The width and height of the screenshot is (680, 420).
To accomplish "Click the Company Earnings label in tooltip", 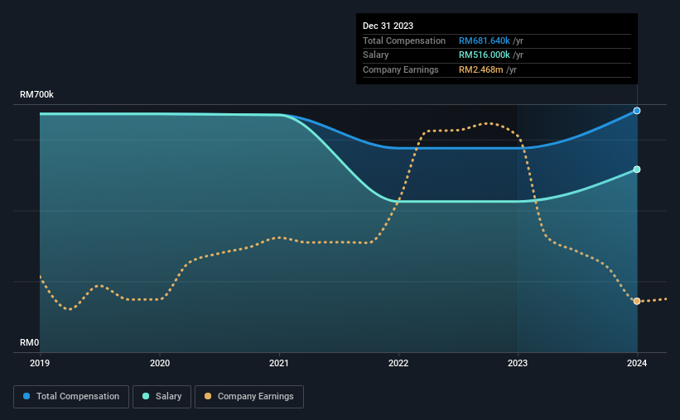I will (400, 69).
